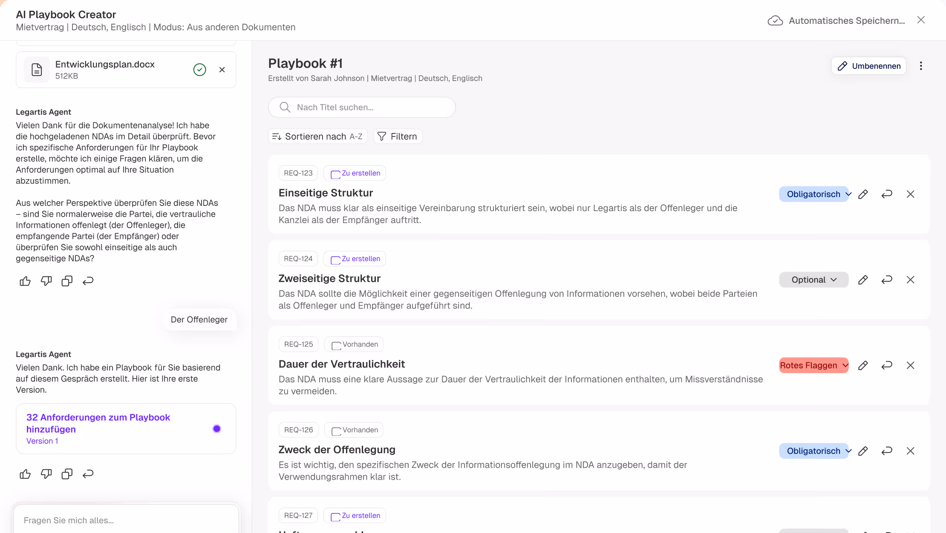946x533 pixels.
Task: Toggle the Zu erstellen checkbox on REQ-127
Action: 336,515
